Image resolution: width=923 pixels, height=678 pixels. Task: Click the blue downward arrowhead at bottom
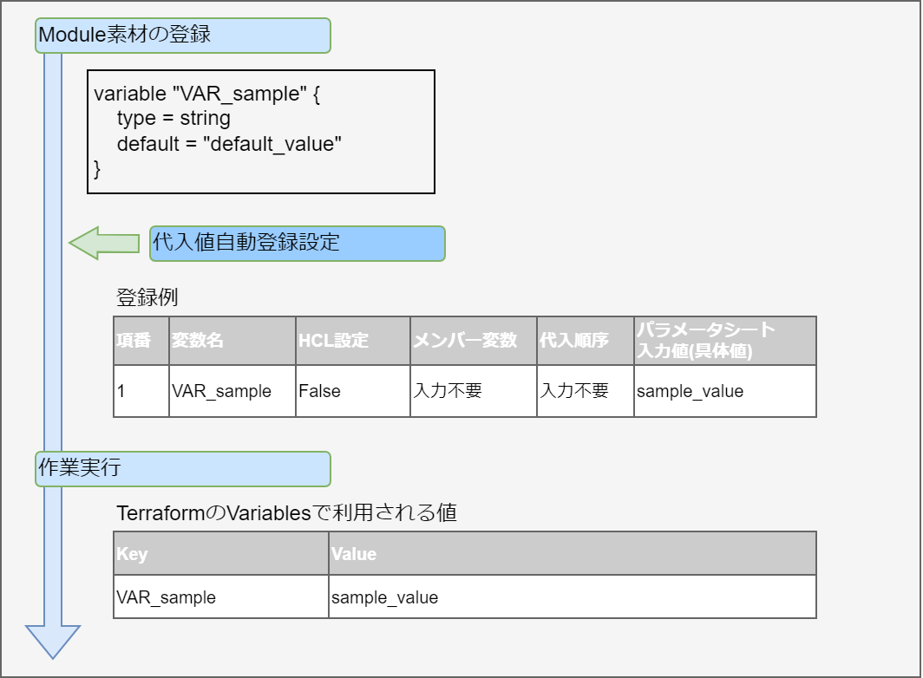click(x=53, y=642)
